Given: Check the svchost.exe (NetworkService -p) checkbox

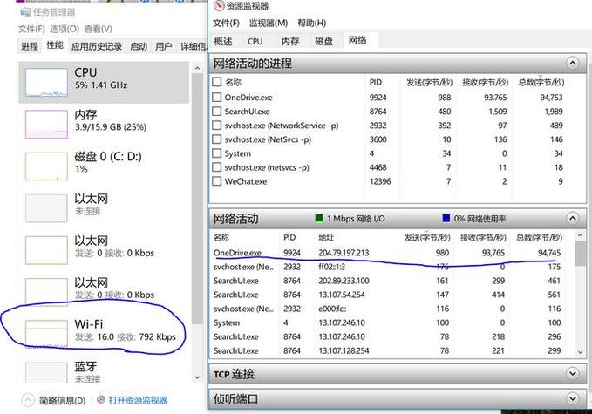Looking at the screenshot, I should [217, 126].
